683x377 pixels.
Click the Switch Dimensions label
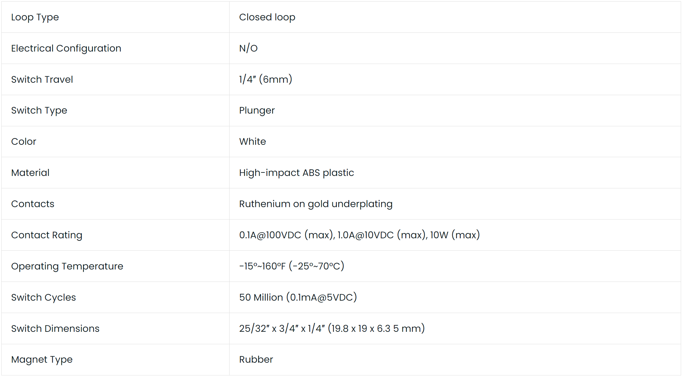click(x=55, y=329)
